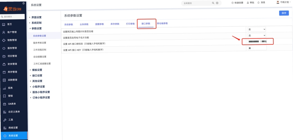
Task: Switch to the 打印参数 tab
Action: click(130, 24)
